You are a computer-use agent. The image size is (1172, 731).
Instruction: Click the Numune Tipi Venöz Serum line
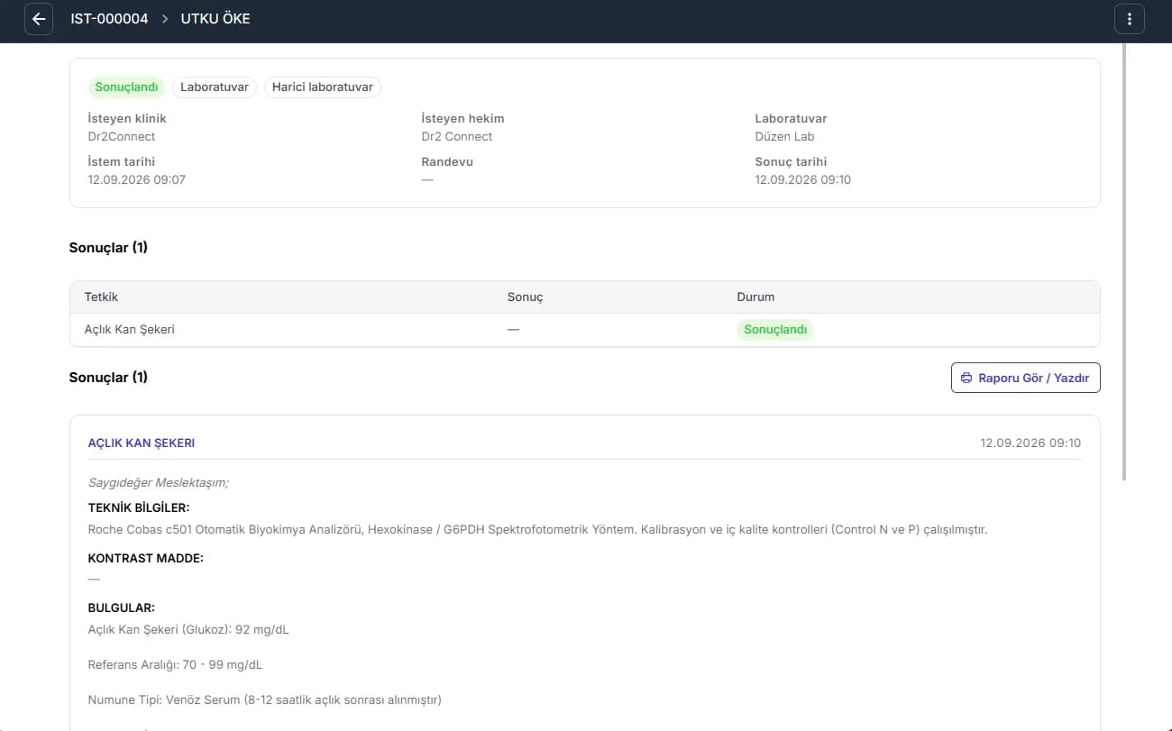(x=264, y=700)
